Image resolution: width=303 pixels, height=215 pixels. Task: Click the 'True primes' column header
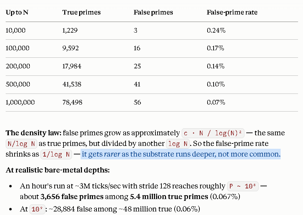81,12
